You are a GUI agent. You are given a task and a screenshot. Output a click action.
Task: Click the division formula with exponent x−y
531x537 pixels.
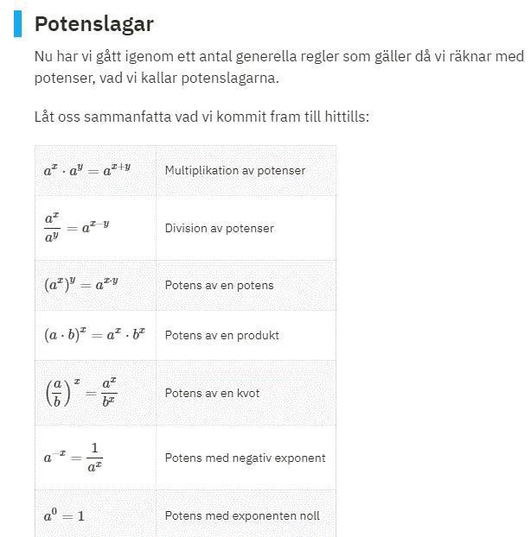pyautogui.click(x=76, y=228)
